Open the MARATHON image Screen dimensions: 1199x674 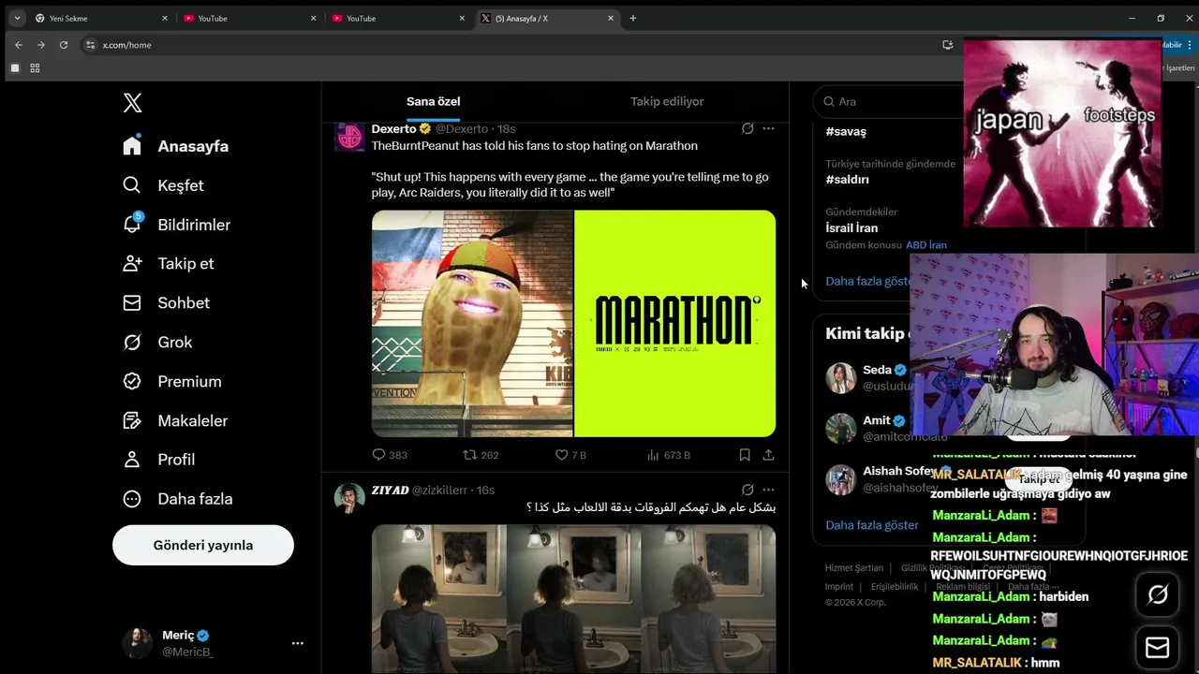674,324
